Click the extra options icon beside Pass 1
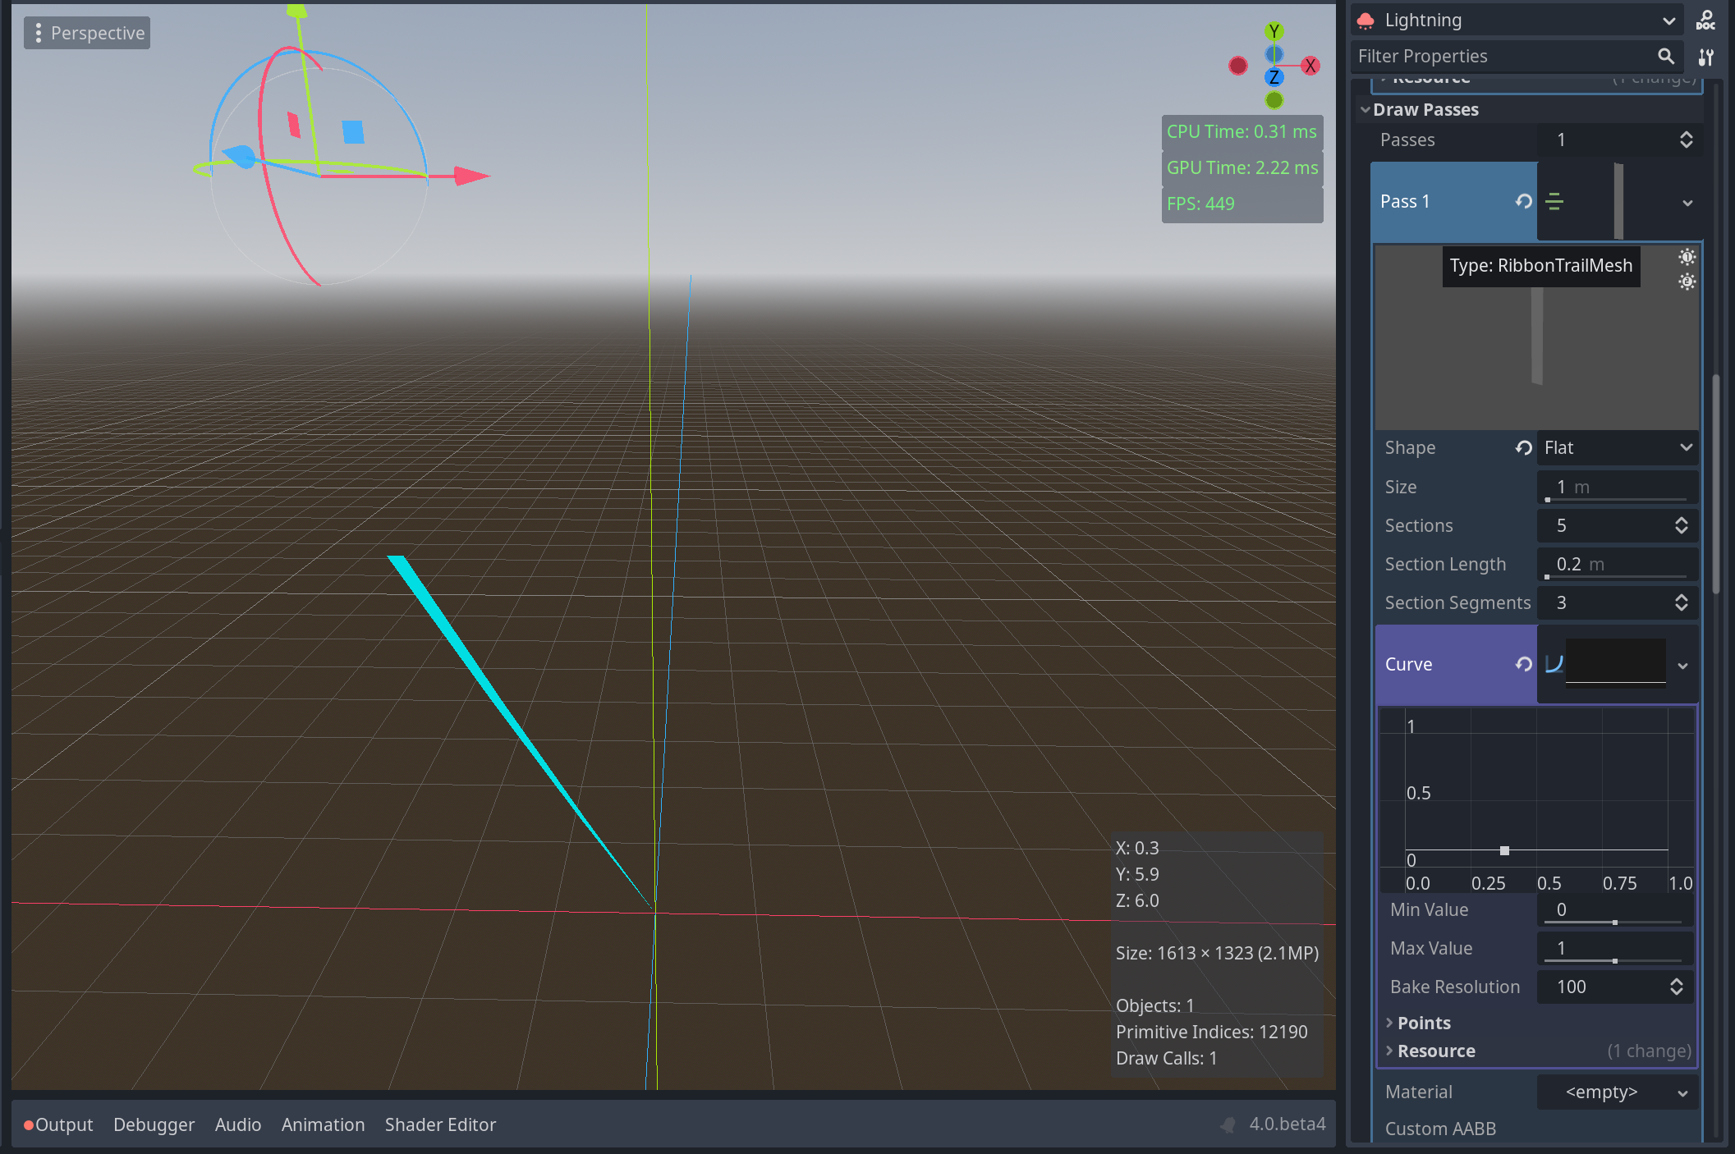Image resolution: width=1735 pixels, height=1154 pixels. (1555, 202)
